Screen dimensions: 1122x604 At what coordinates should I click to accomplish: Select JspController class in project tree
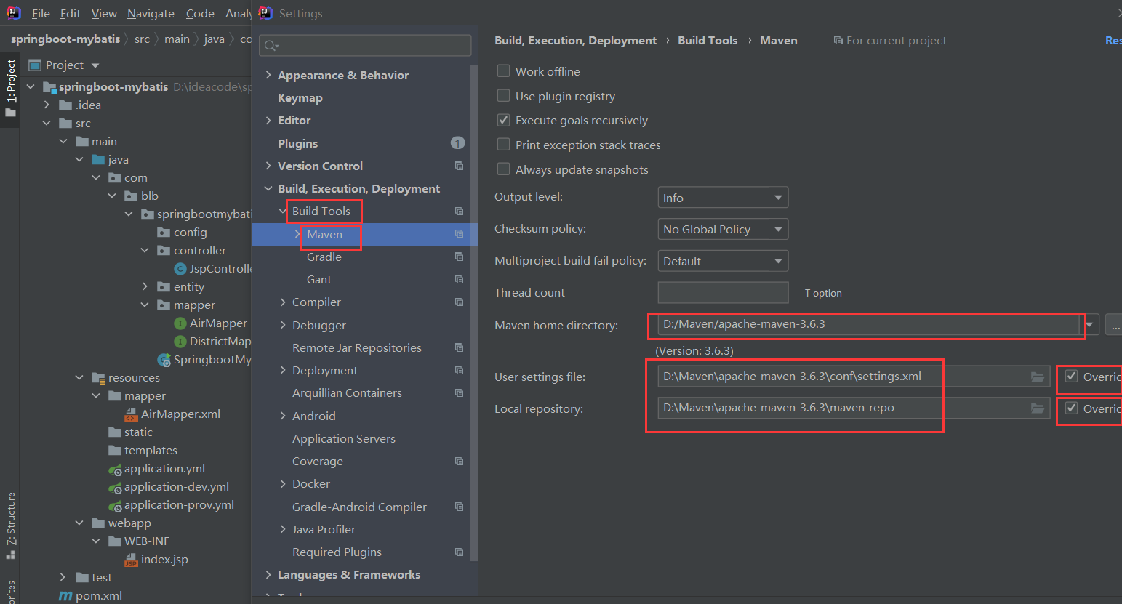(x=212, y=268)
